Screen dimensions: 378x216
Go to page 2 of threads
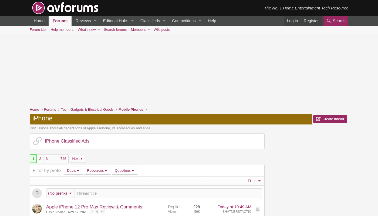(40, 159)
